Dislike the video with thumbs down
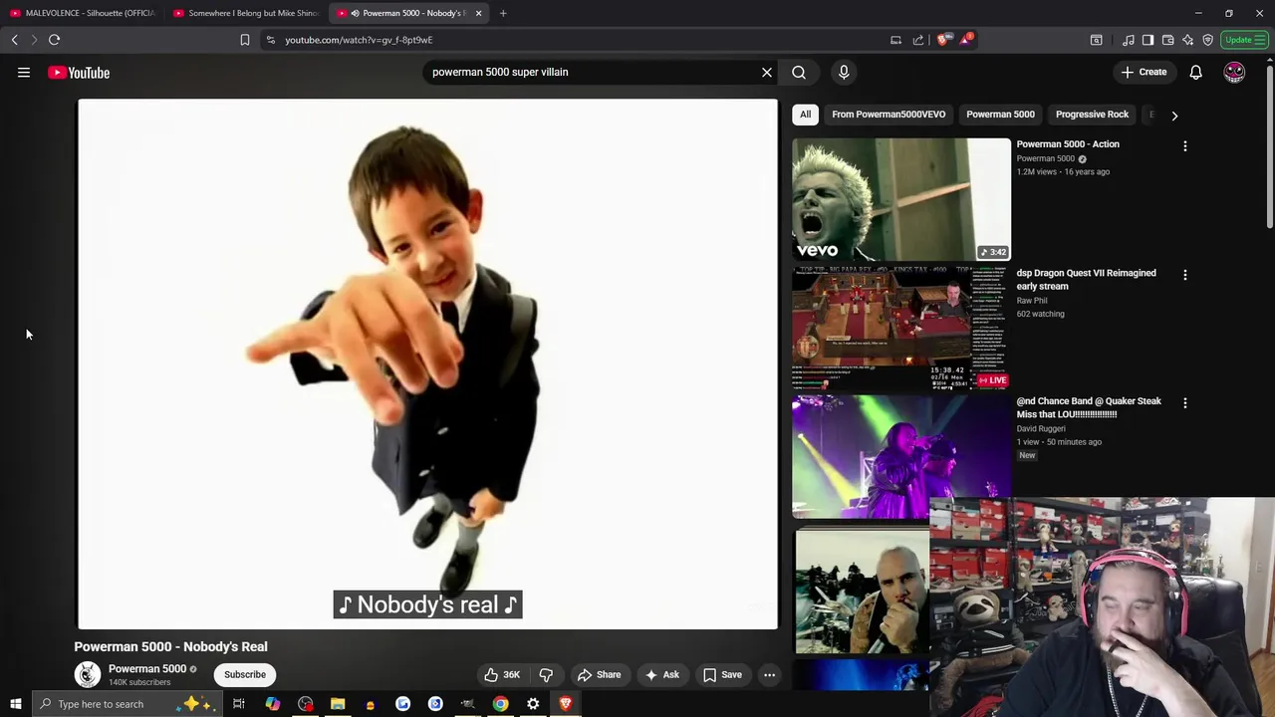 click(546, 674)
